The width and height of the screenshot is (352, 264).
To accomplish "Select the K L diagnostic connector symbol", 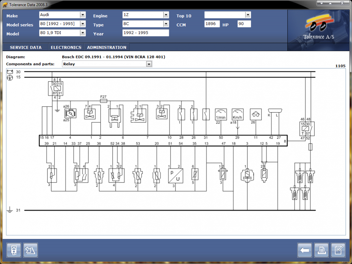I will (x=275, y=111).
